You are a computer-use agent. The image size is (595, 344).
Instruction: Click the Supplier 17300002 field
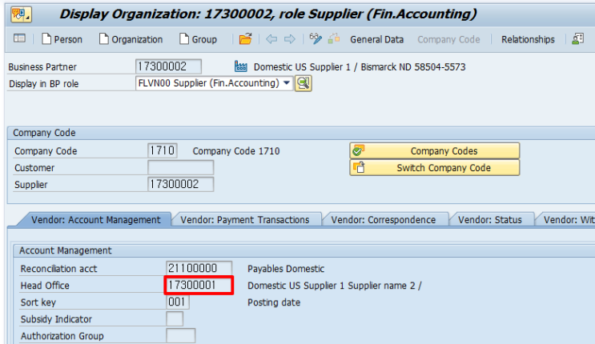181,184
